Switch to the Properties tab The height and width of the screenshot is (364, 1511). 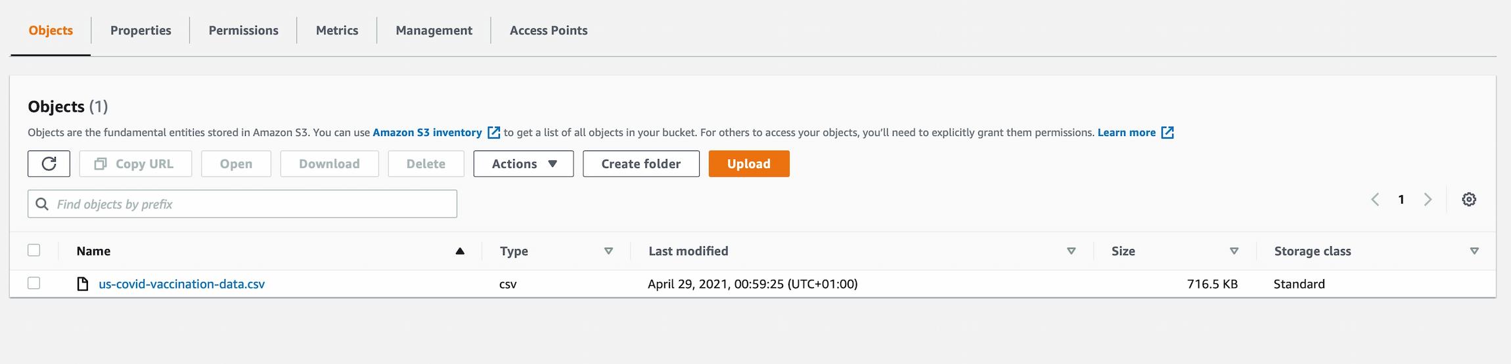pyautogui.click(x=141, y=30)
